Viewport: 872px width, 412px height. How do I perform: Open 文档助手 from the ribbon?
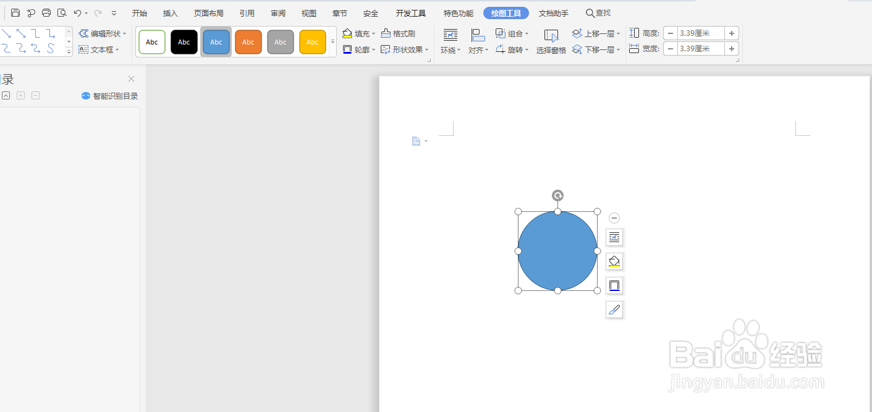coord(553,12)
